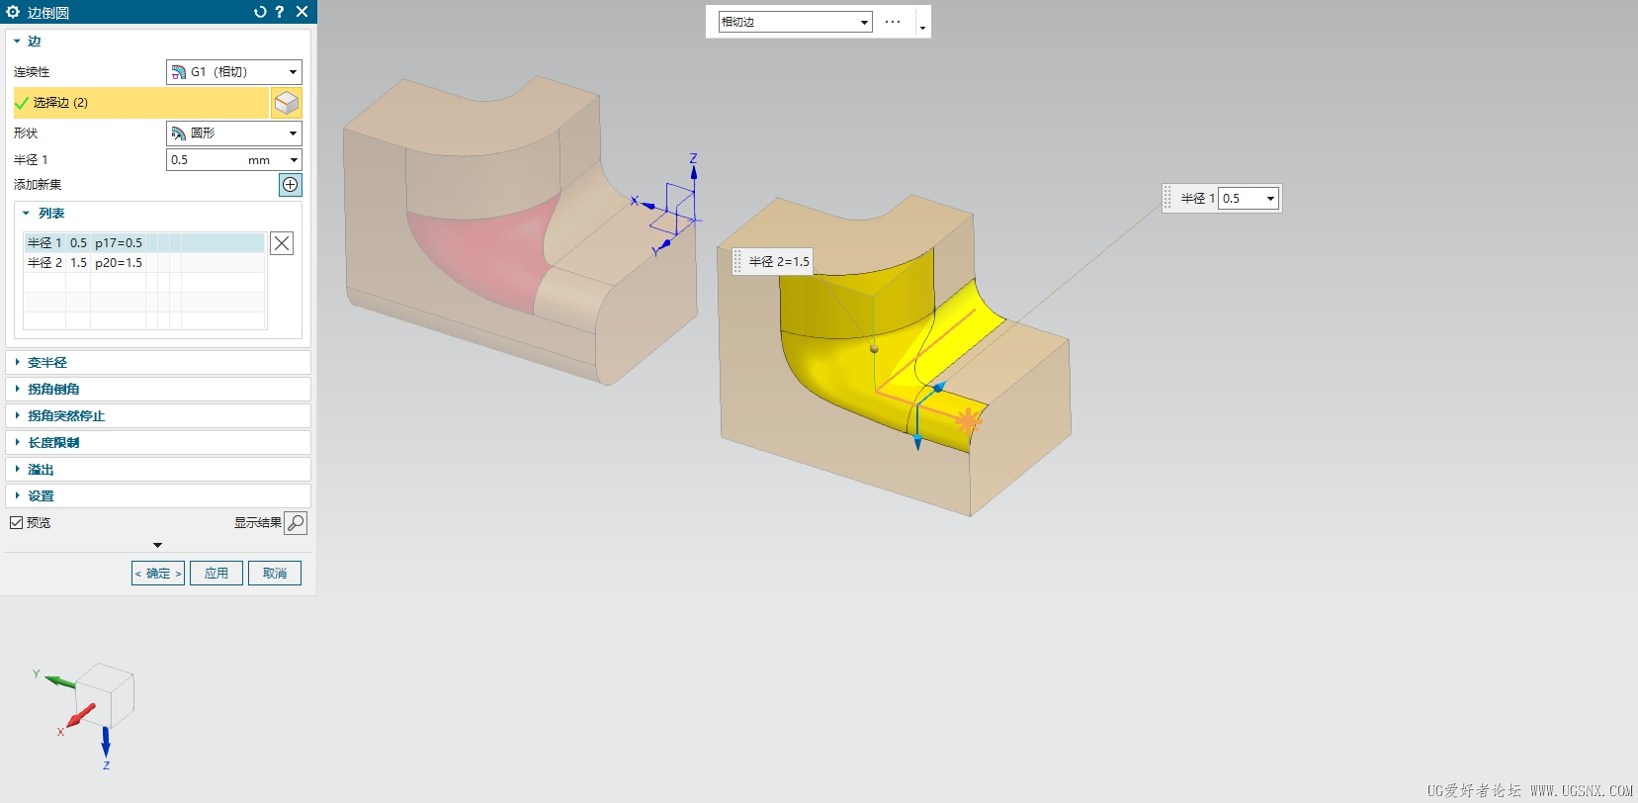Select the 半径 2 1.5 p20=1.5 row
1638x803 pixels.
144,263
